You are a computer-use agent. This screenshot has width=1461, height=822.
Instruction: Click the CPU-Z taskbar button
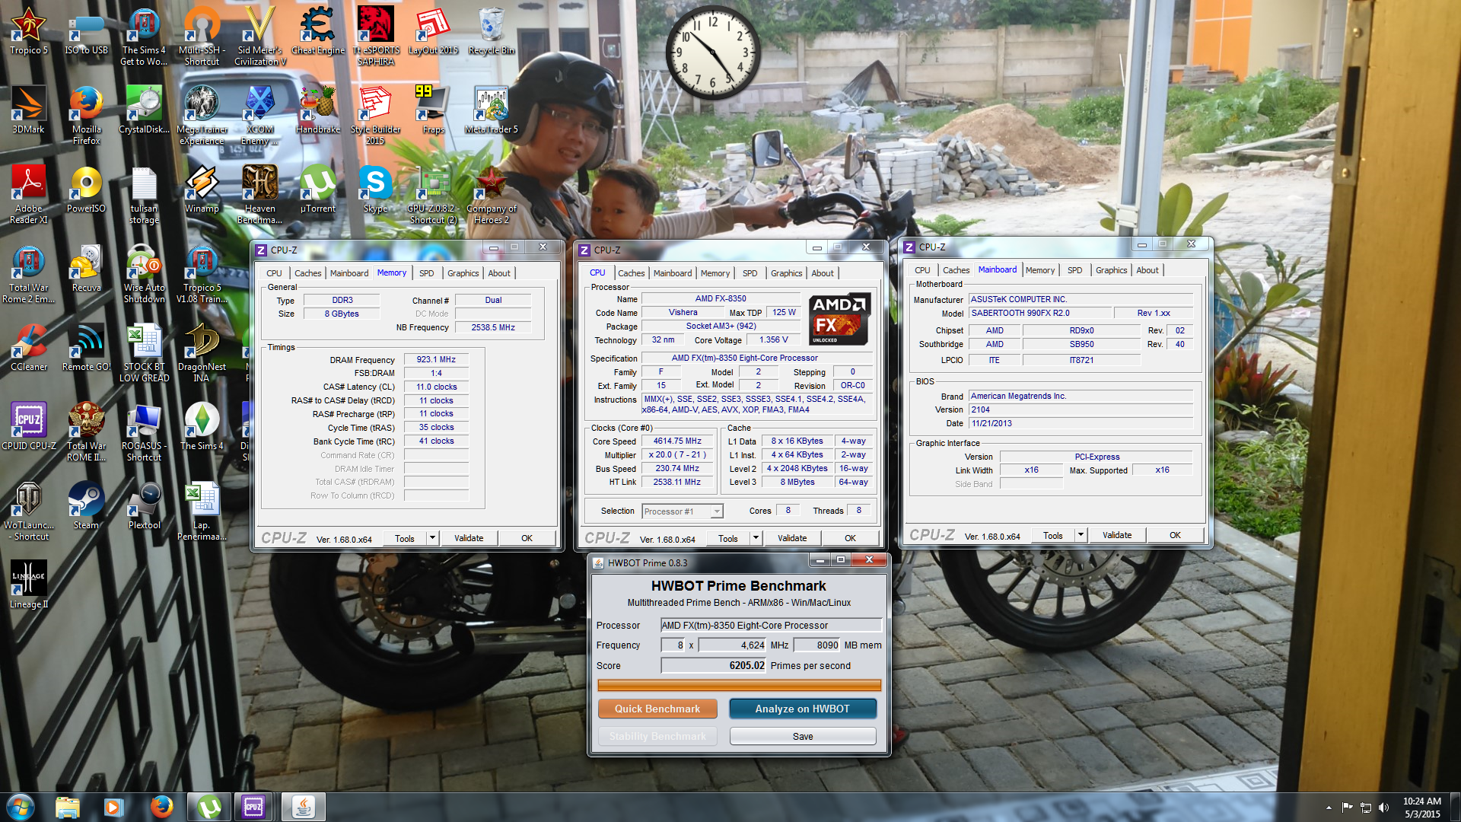coord(253,807)
